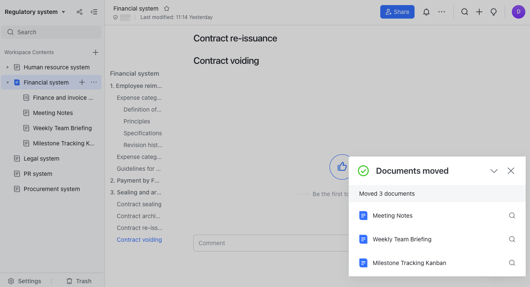Click the blue Share button
The height and width of the screenshot is (287, 530).
tap(397, 12)
